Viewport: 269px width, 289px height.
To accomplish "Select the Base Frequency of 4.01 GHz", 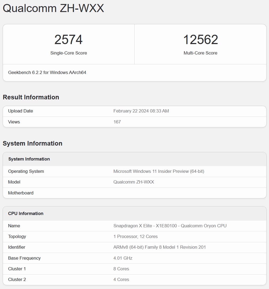I will point(123,258).
